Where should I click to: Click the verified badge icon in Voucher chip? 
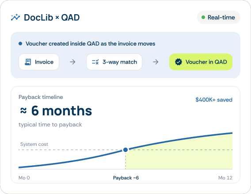click(x=179, y=62)
